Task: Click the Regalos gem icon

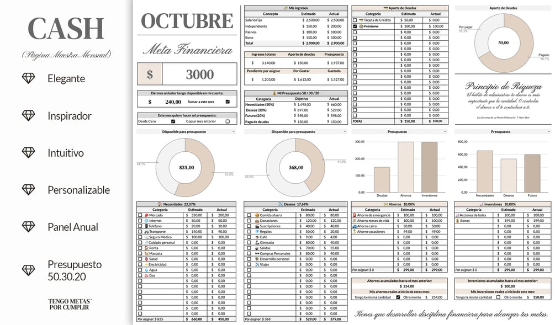Action: click(x=257, y=232)
